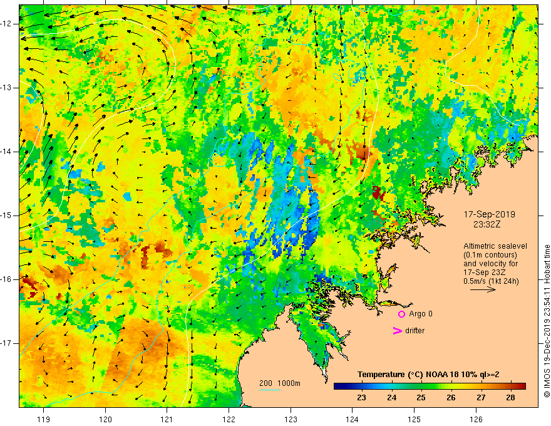
Task: Click the longitude axis label 120
Action: tap(105, 419)
